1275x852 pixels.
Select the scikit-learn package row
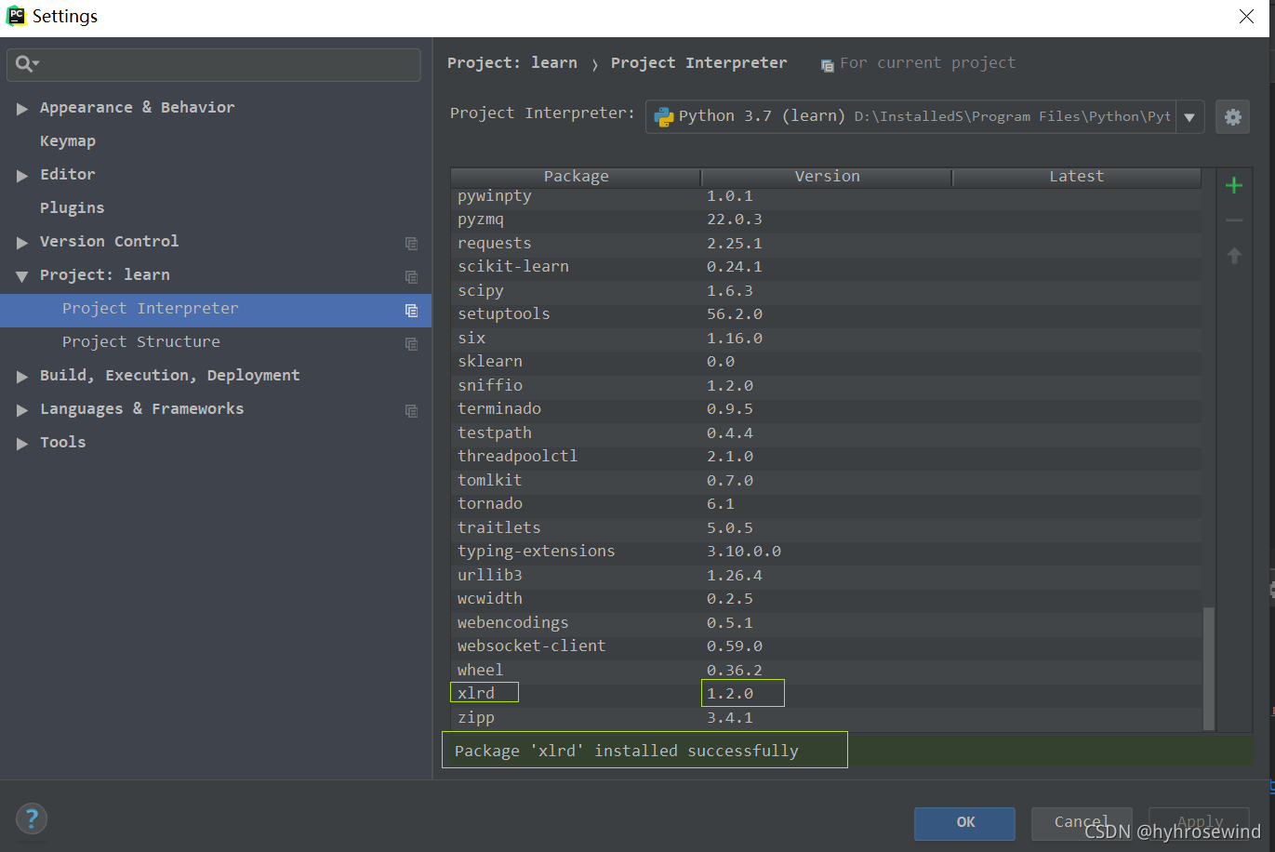click(x=826, y=267)
